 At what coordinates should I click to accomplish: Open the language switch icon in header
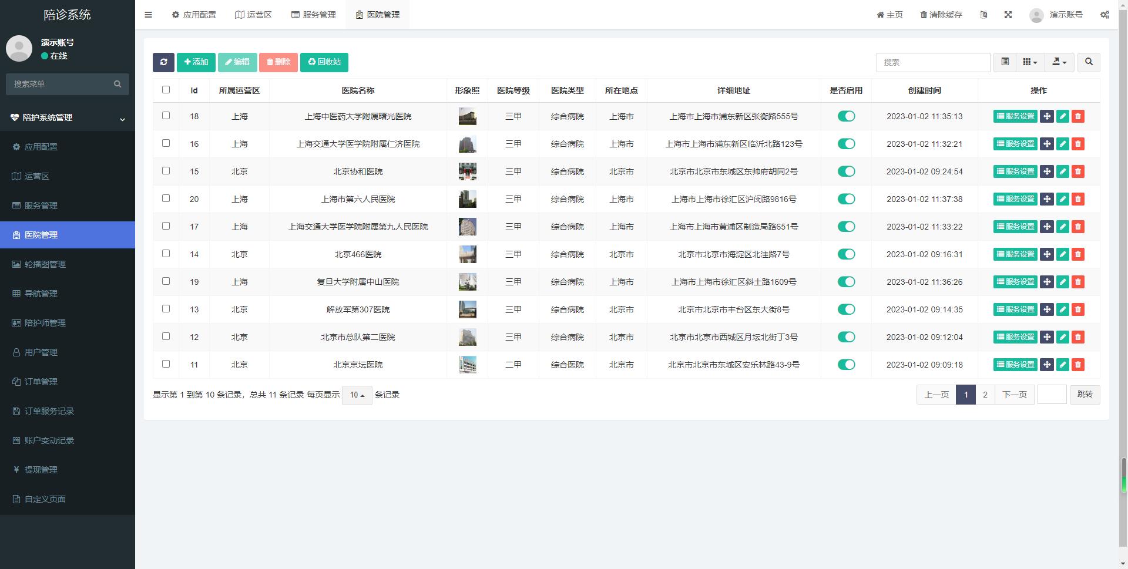point(983,15)
